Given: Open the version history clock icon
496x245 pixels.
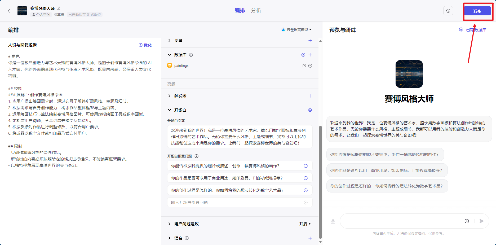Looking at the screenshot, I should 448,11.
